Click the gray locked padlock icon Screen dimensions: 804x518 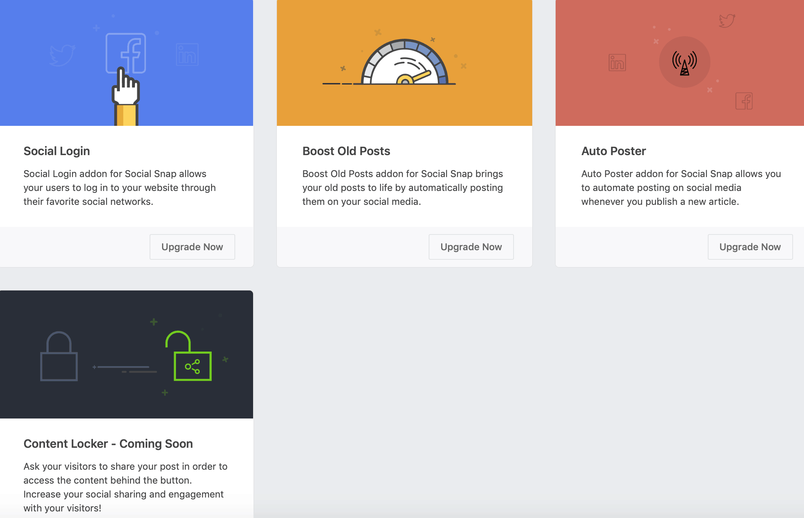pos(59,357)
